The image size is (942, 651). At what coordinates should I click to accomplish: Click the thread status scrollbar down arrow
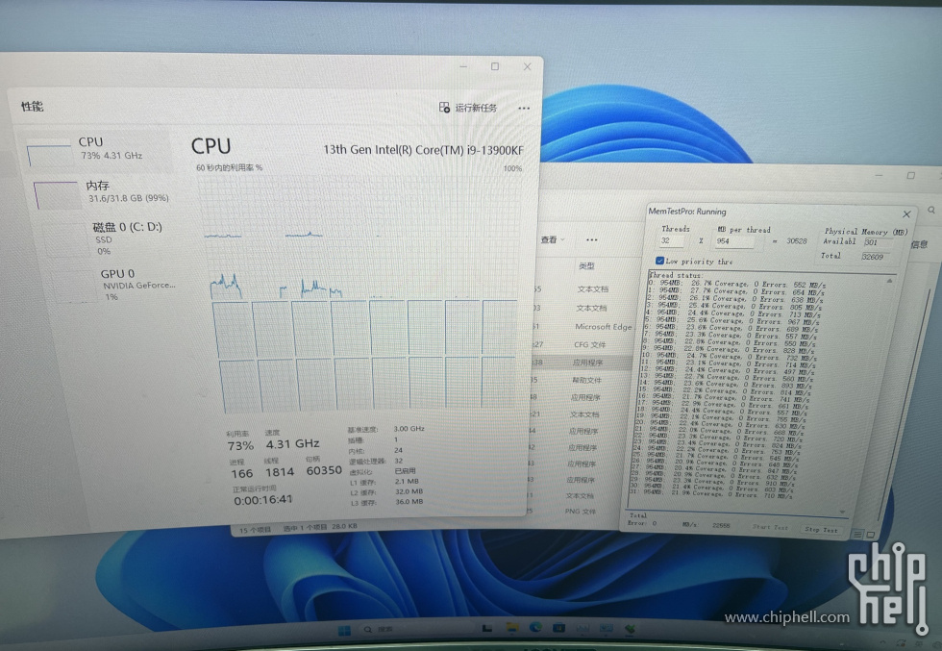pos(842,513)
